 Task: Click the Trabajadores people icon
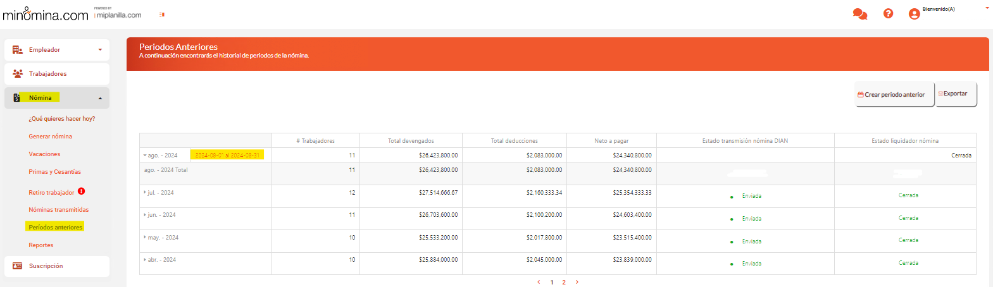click(18, 73)
